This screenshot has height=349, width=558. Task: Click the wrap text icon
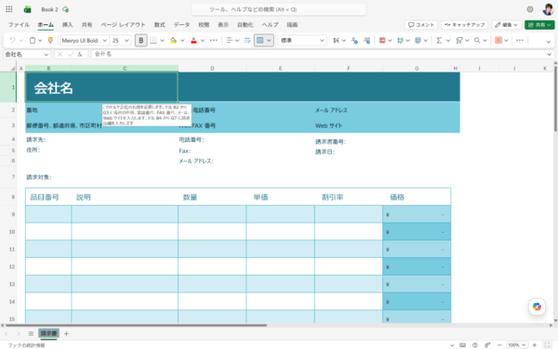pos(247,41)
